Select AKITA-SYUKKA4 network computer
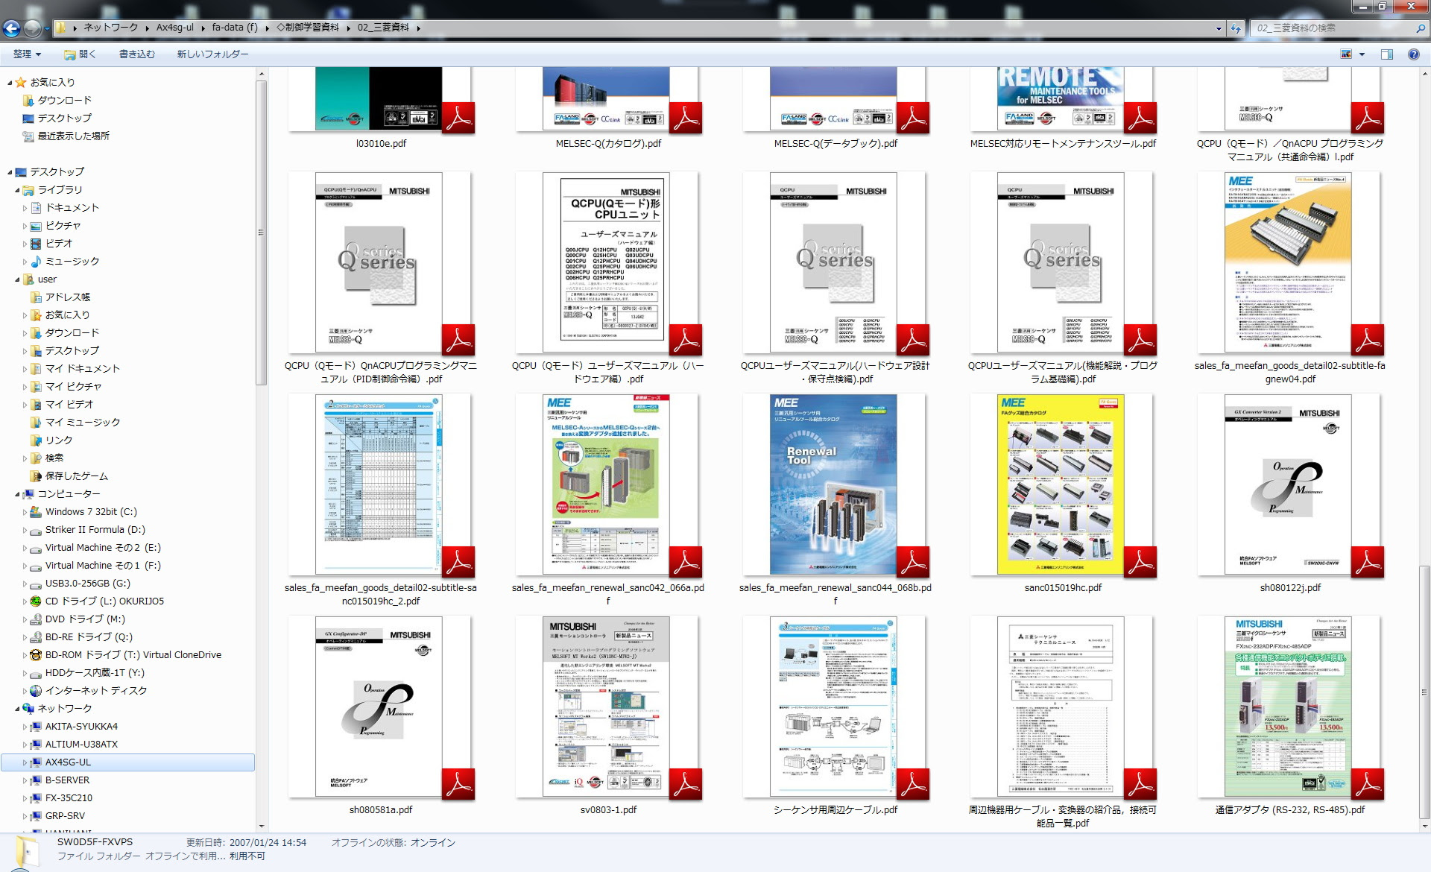Image resolution: width=1431 pixels, height=872 pixels. [81, 727]
